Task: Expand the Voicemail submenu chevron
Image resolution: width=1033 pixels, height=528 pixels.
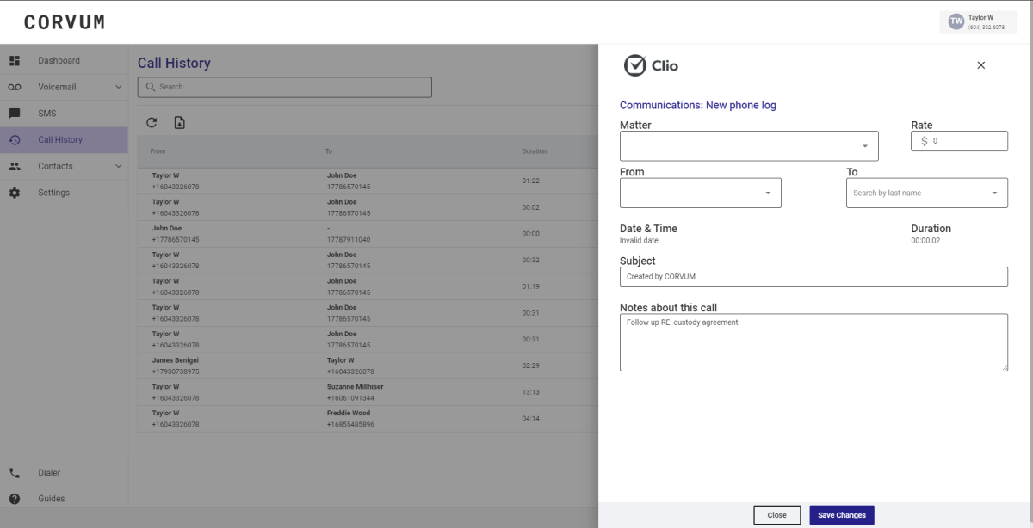Action: [119, 88]
